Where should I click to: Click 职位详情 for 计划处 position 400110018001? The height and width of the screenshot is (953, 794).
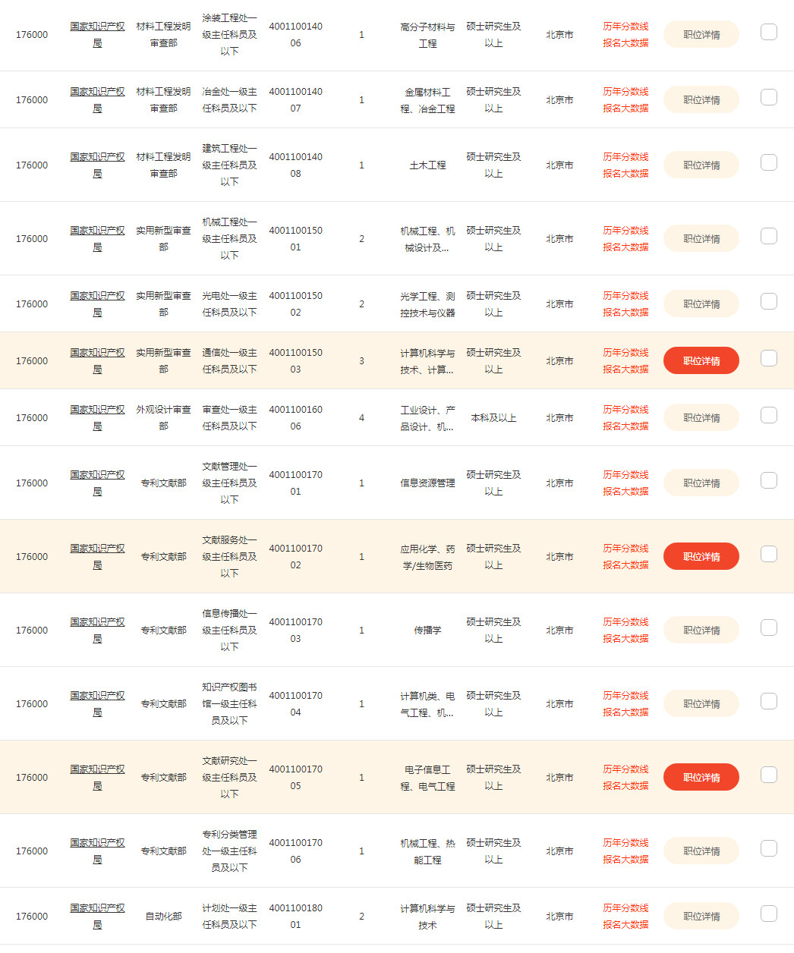[x=701, y=917]
